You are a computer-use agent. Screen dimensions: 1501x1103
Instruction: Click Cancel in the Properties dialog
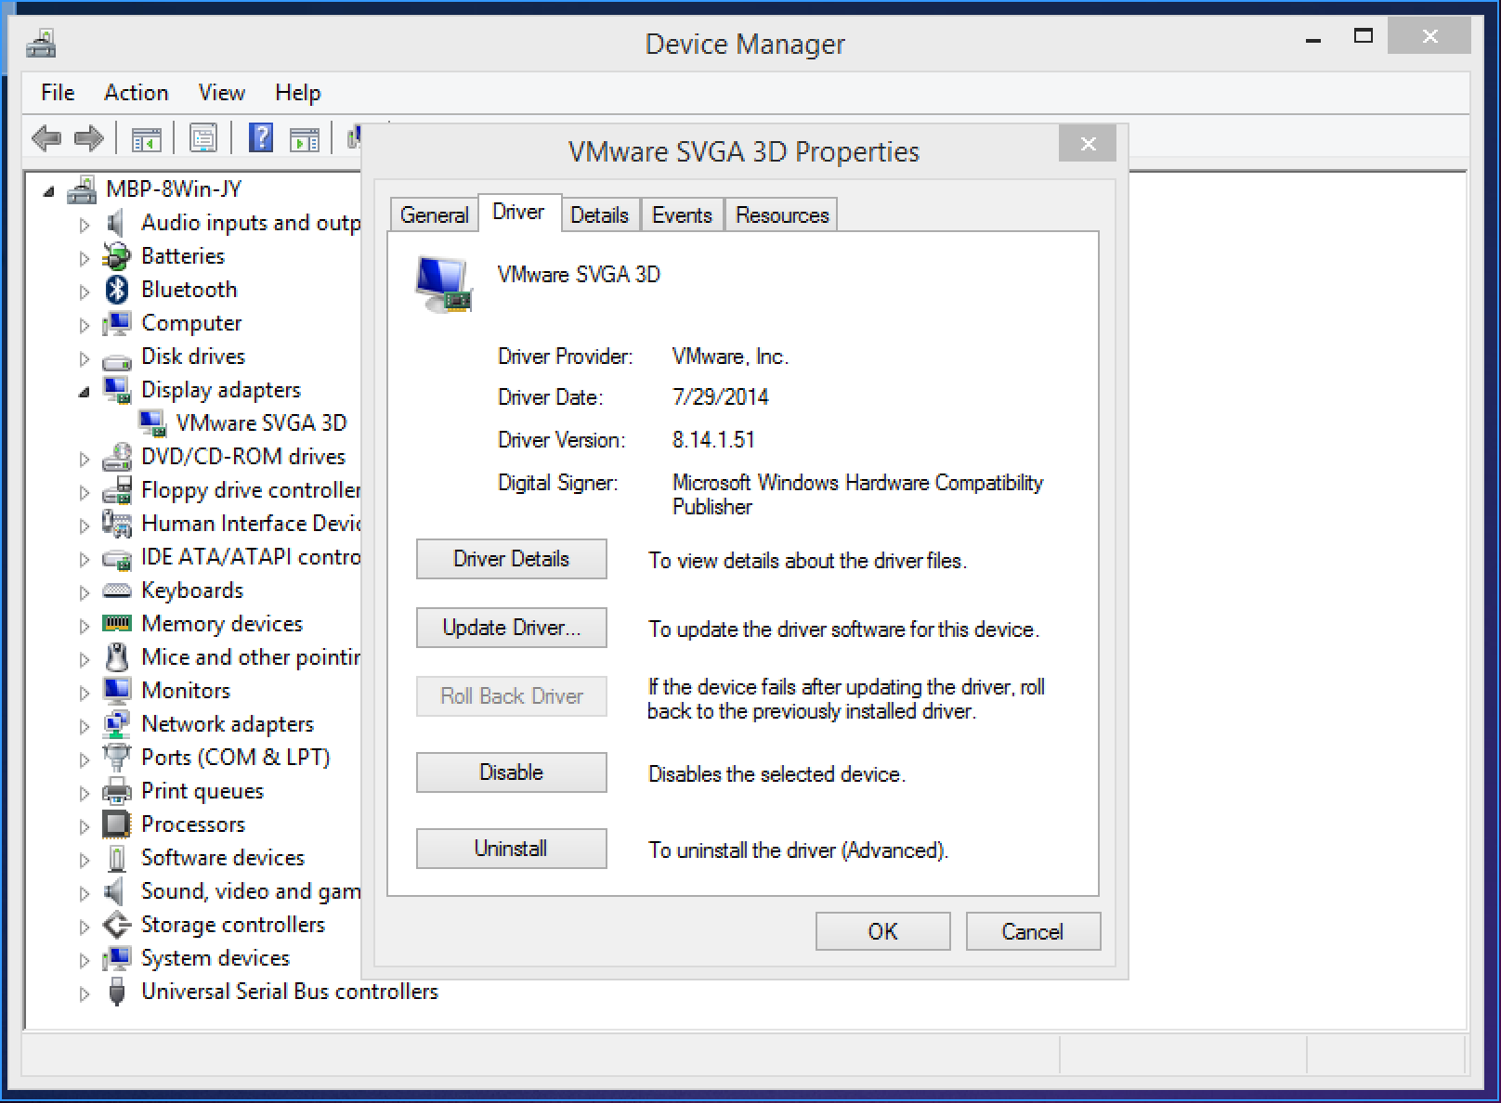coord(1033,931)
